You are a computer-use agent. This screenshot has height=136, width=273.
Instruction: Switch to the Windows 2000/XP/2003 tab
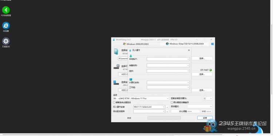coord(136,44)
